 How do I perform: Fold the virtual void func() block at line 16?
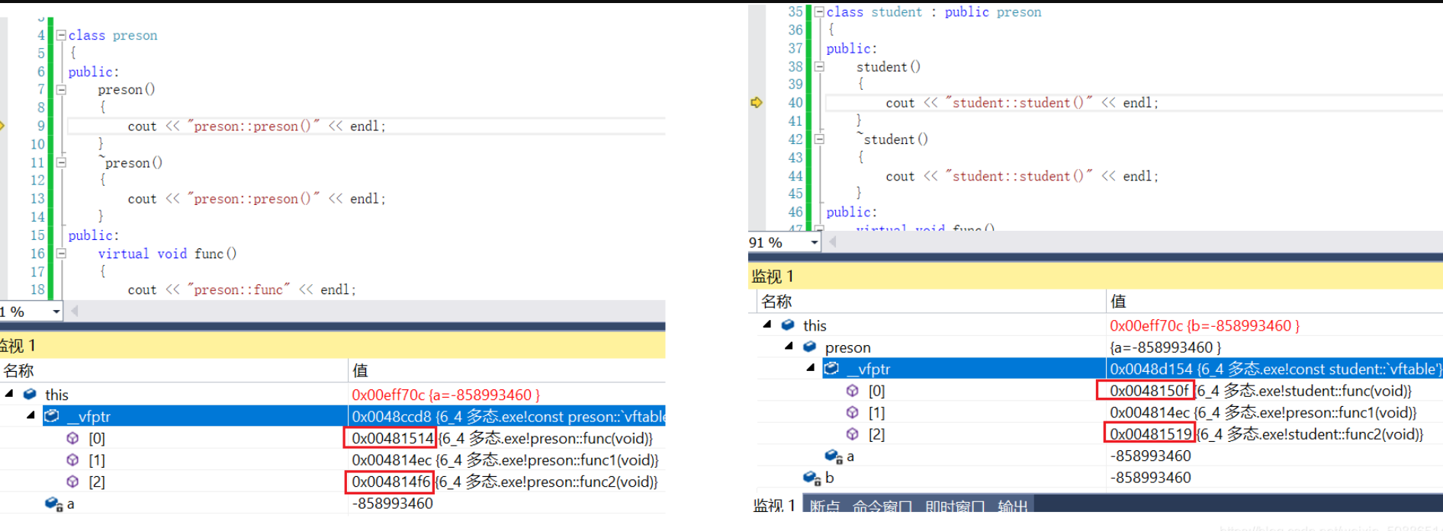click(x=61, y=253)
